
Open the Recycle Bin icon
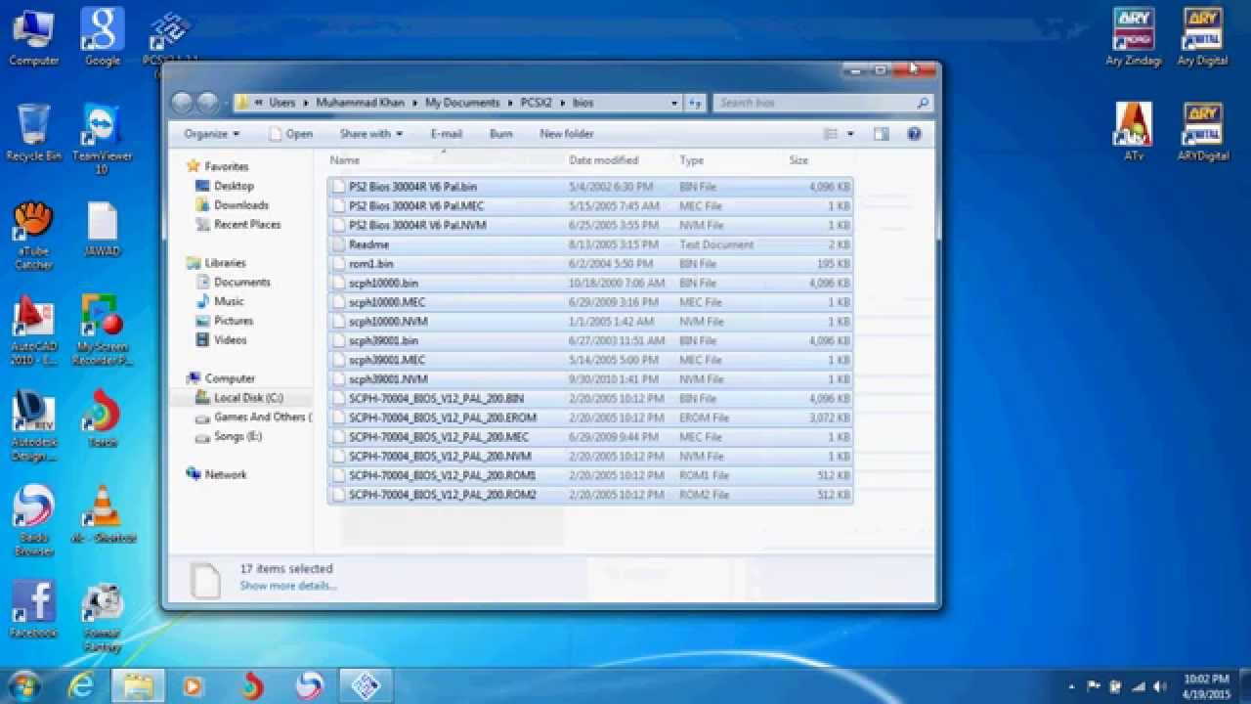pos(33,132)
